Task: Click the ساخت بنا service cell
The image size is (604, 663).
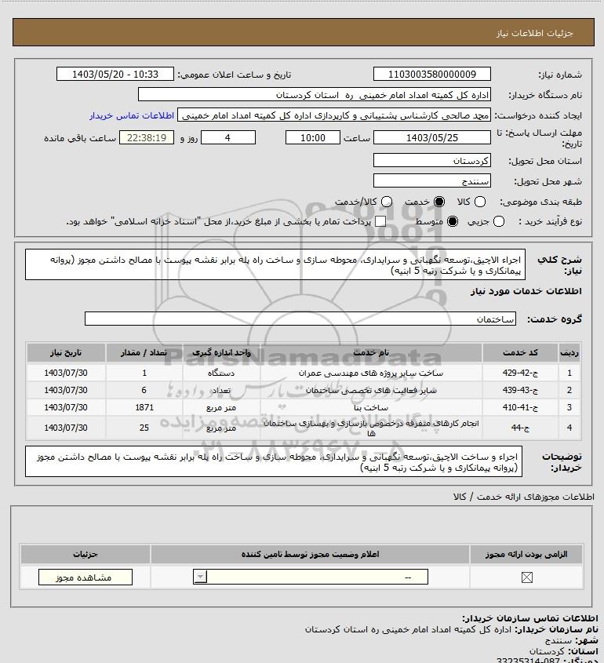Action: tap(371, 407)
